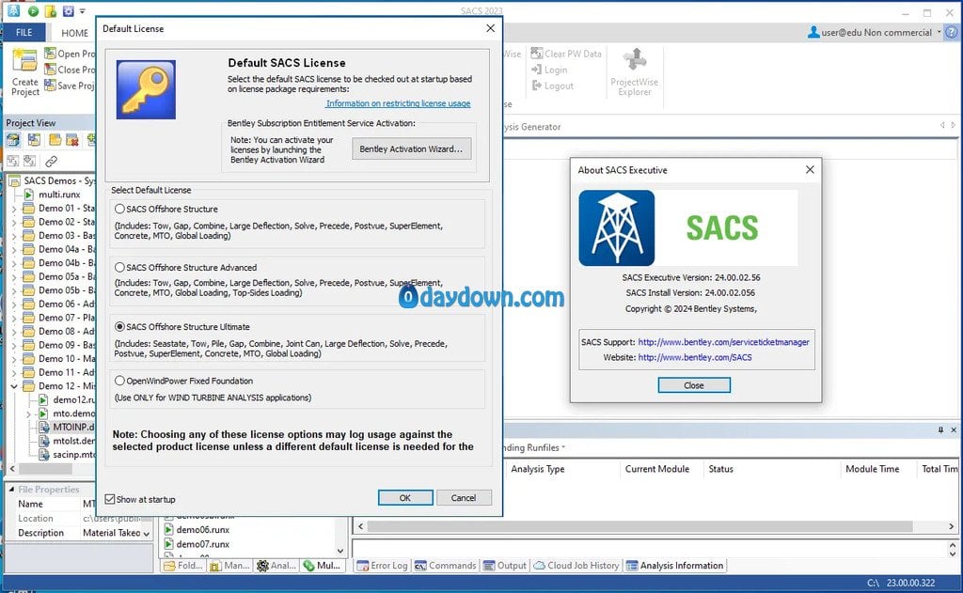
Task: Select SACS Offshore Structure Ultimate license
Action: 119,327
